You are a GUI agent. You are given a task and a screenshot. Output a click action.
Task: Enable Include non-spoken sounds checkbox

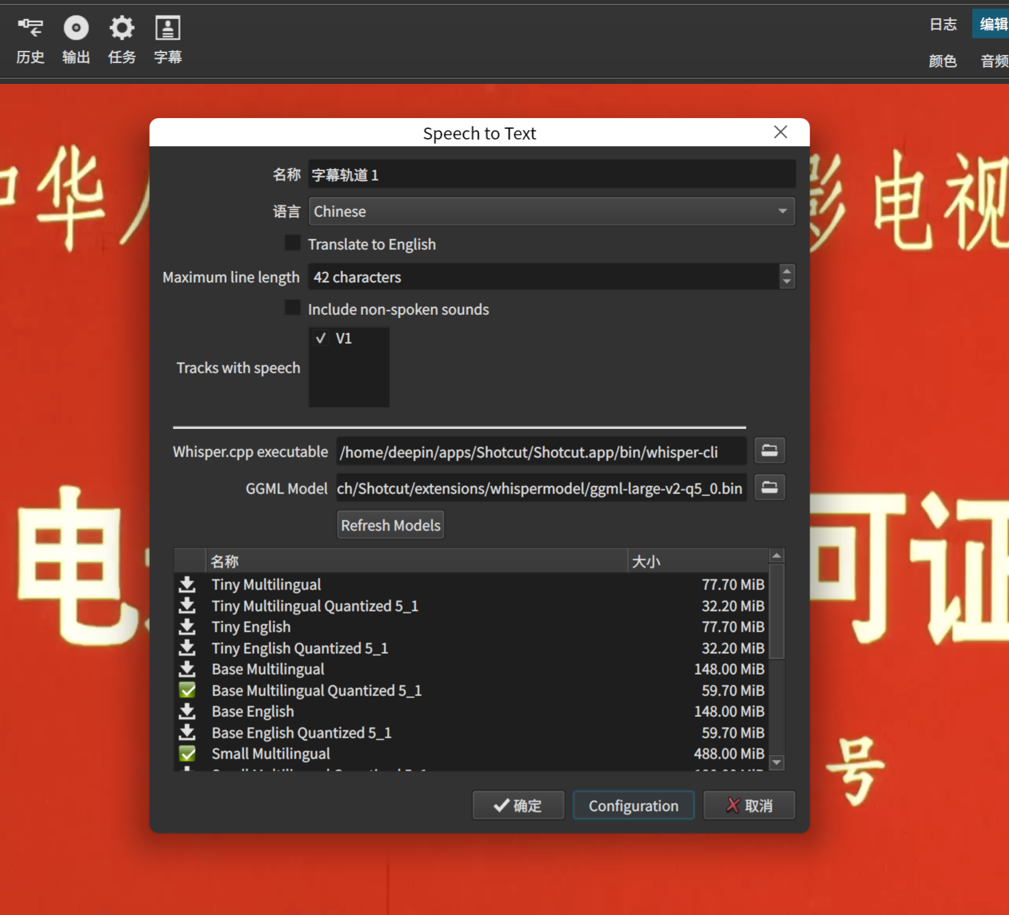pos(293,308)
